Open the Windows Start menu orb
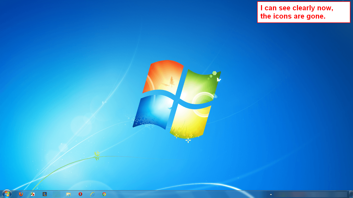Viewport: 353px width, 198px height. 7,194
